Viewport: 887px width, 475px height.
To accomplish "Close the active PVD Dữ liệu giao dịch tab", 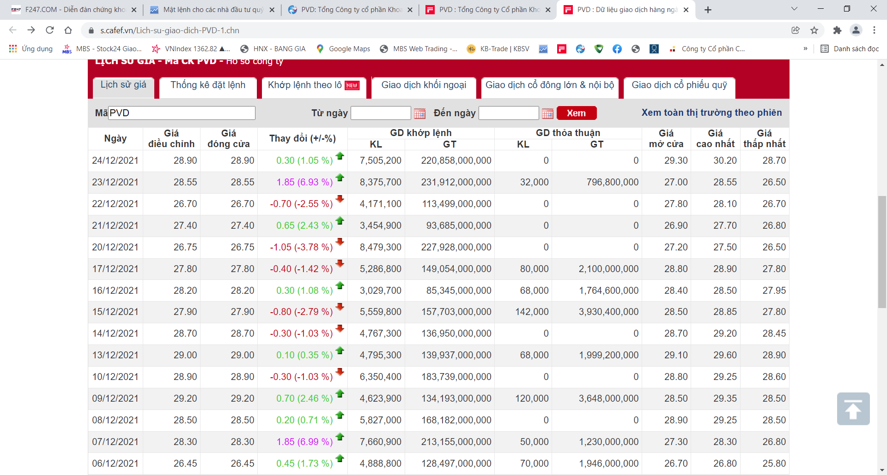I will coord(686,10).
